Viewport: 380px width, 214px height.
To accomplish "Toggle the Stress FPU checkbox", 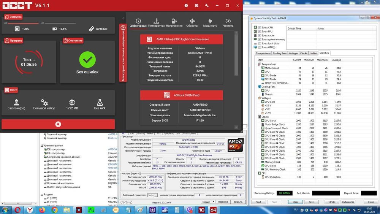I will [260, 32].
